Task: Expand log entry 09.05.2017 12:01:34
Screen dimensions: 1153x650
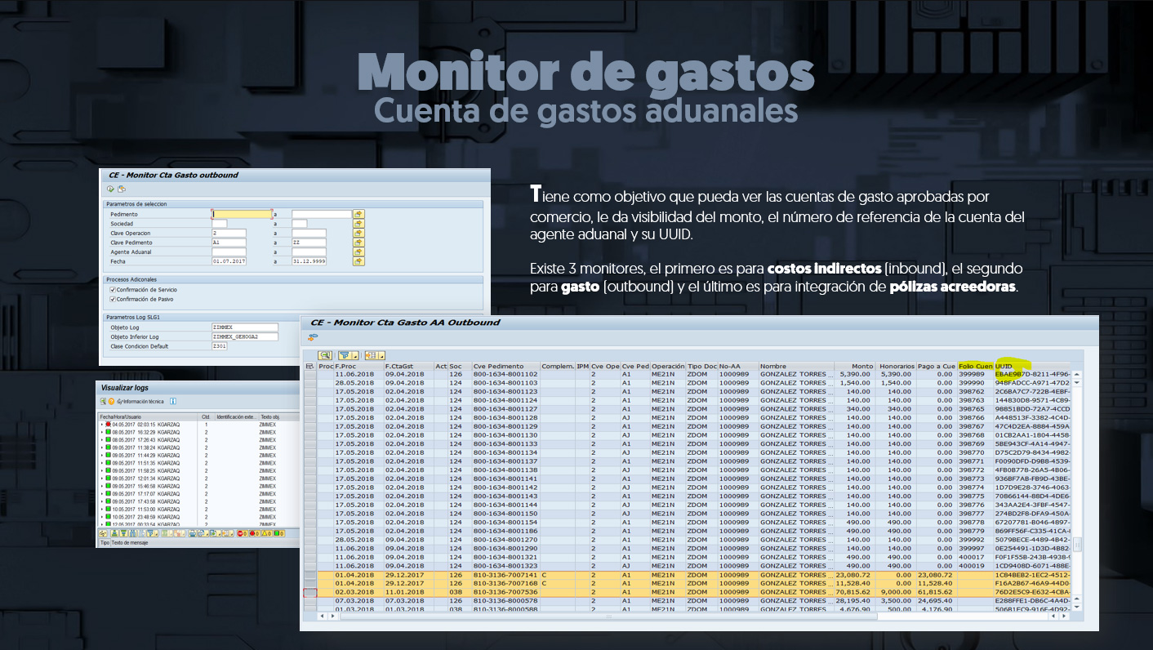Action: click(102, 479)
